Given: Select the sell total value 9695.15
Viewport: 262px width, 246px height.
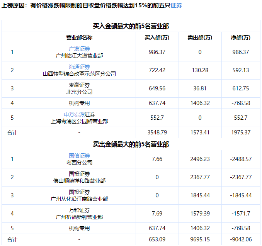Looking at the screenshot, I should tap(200, 239).
